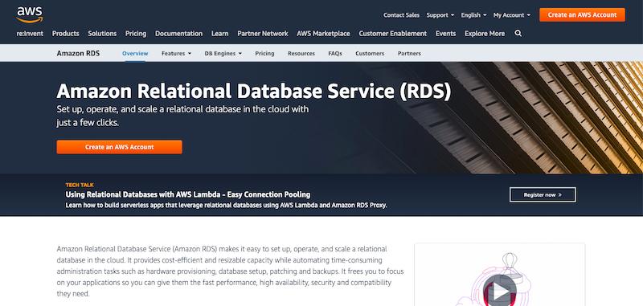Open the Products menu

click(x=66, y=34)
